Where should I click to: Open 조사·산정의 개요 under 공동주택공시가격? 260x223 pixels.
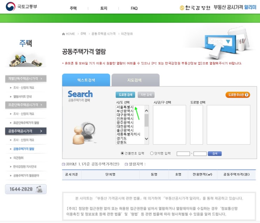pyautogui.click(x=23, y=140)
